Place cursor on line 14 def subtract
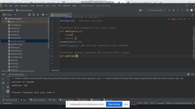 tap(69, 56)
